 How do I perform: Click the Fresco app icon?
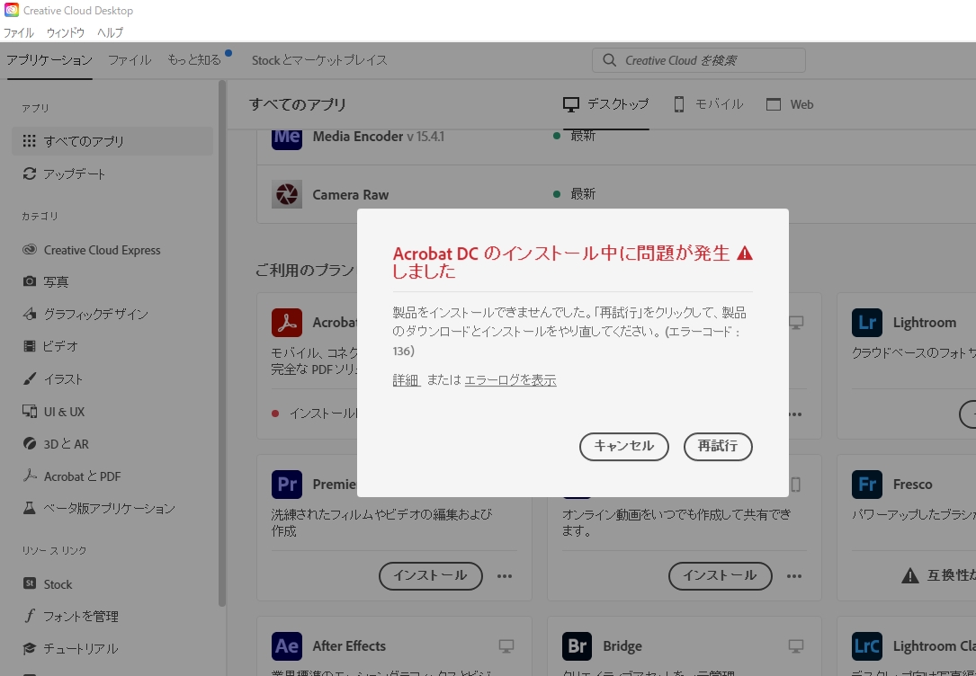pyautogui.click(x=866, y=484)
